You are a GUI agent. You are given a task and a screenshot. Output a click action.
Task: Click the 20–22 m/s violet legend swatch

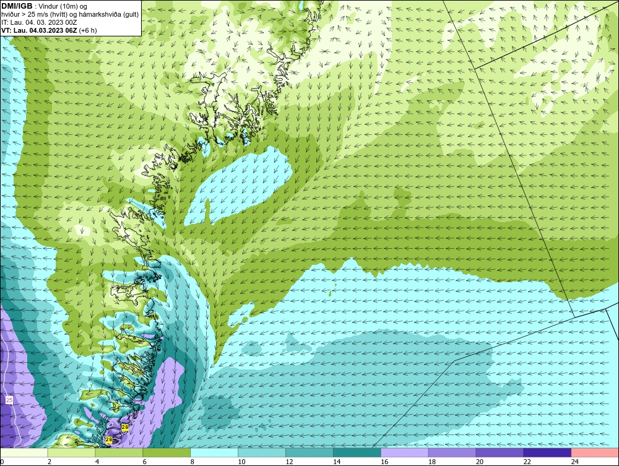pos(500,452)
